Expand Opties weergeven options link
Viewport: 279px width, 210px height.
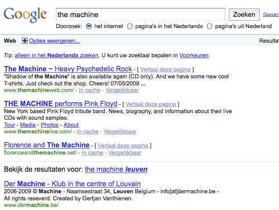pos(54,41)
